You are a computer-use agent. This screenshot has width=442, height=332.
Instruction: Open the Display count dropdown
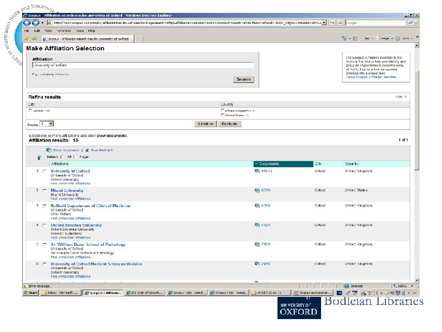tap(51, 124)
